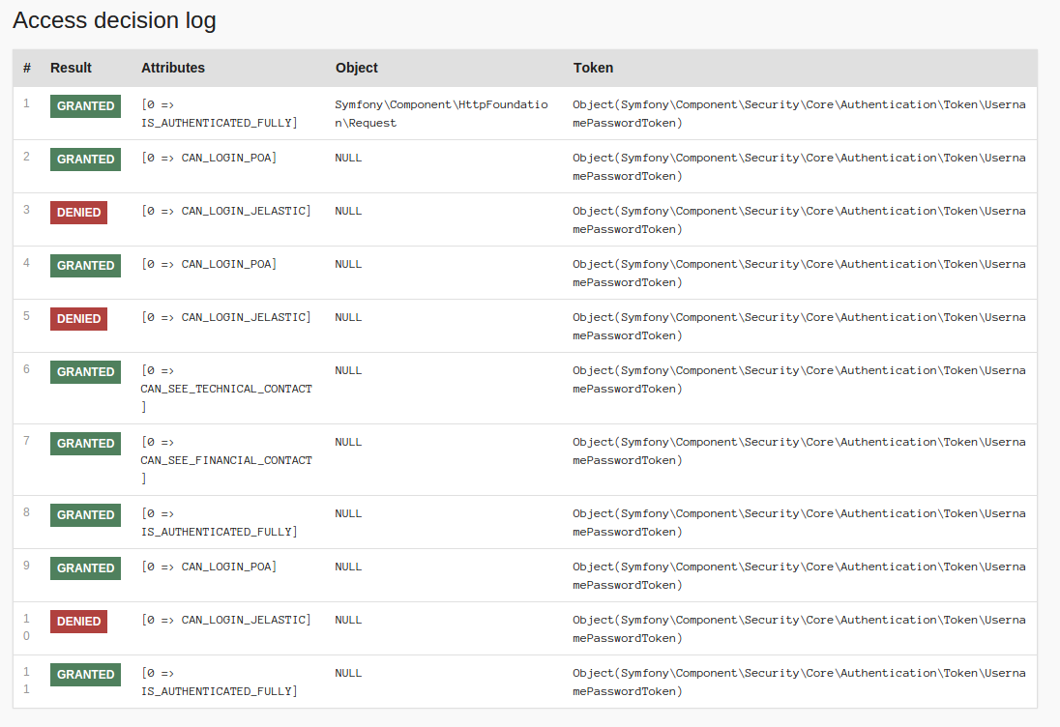Click the DENIED badge in row 5

pyautogui.click(x=78, y=319)
